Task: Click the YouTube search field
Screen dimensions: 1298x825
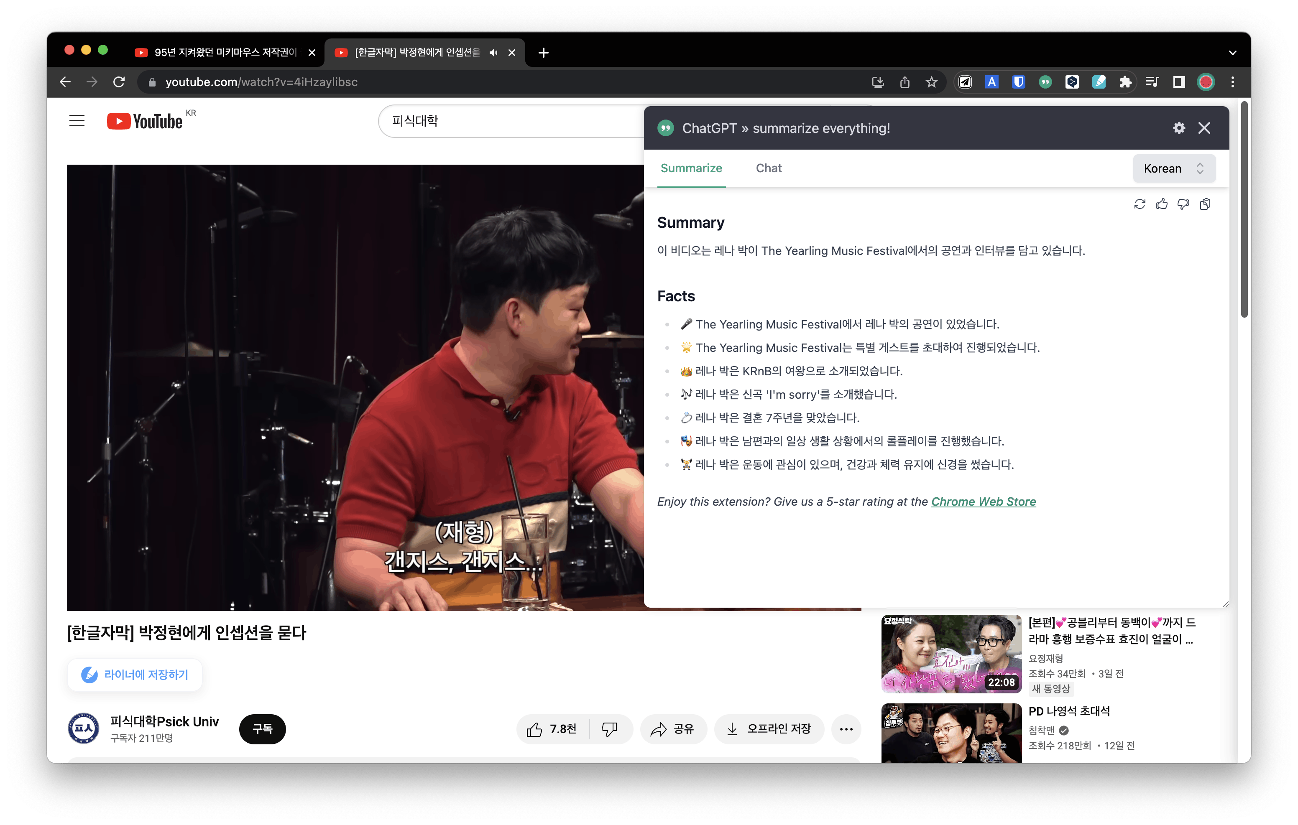Action: coord(512,121)
